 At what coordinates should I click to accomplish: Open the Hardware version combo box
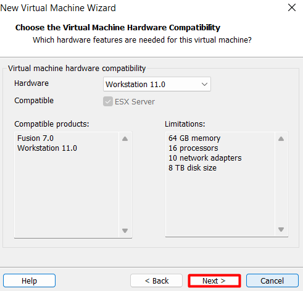[157, 84]
